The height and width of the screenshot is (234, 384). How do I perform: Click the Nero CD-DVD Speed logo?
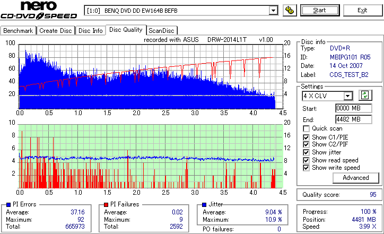[39, 10]
